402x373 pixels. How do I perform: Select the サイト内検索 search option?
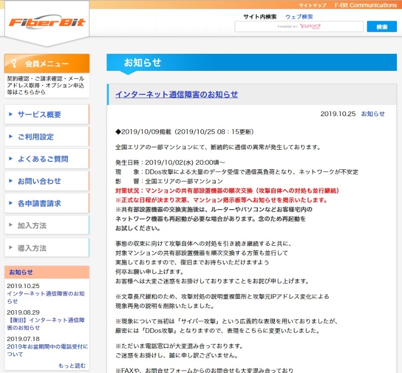260,17
